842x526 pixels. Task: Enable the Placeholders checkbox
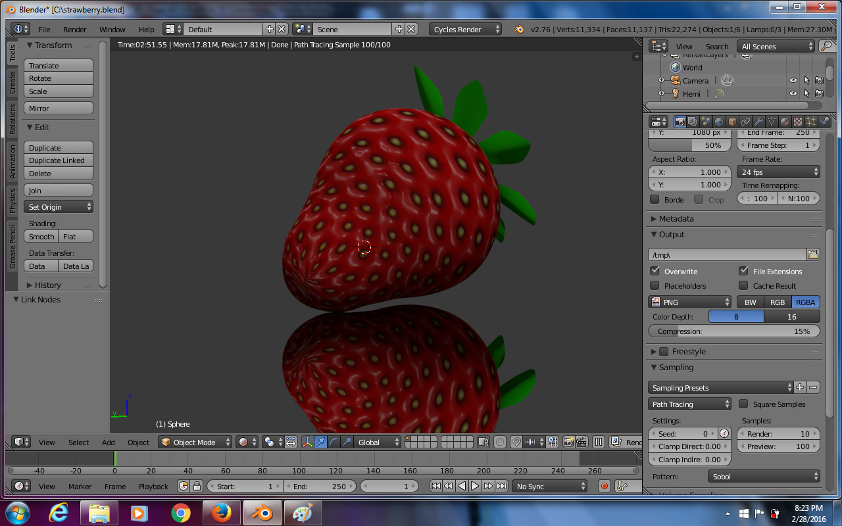point(655,285)
